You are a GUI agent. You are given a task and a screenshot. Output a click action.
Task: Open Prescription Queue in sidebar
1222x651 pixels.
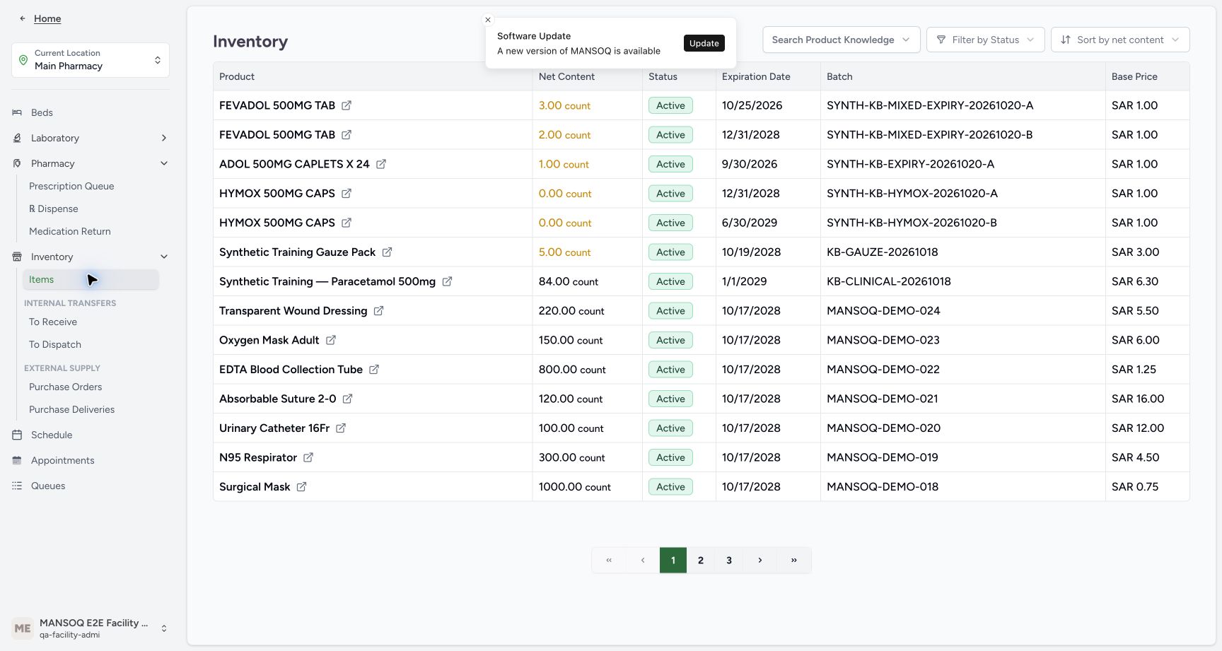click(x=71, y=186)
